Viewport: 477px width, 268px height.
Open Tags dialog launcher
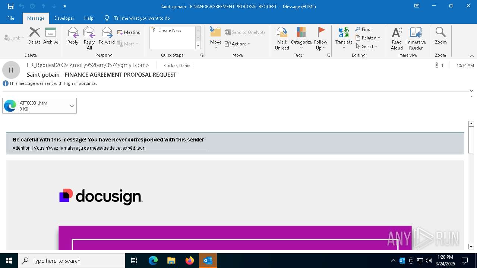tap(329, 55)
